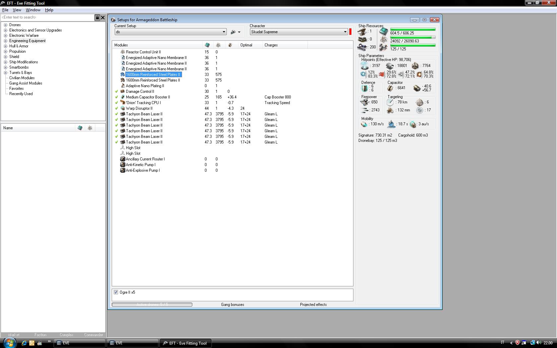Image resolution: width=557 pixels, height=348 pixels.
Task: Click the volume icon in the system tray
Action: click(539, 343)
